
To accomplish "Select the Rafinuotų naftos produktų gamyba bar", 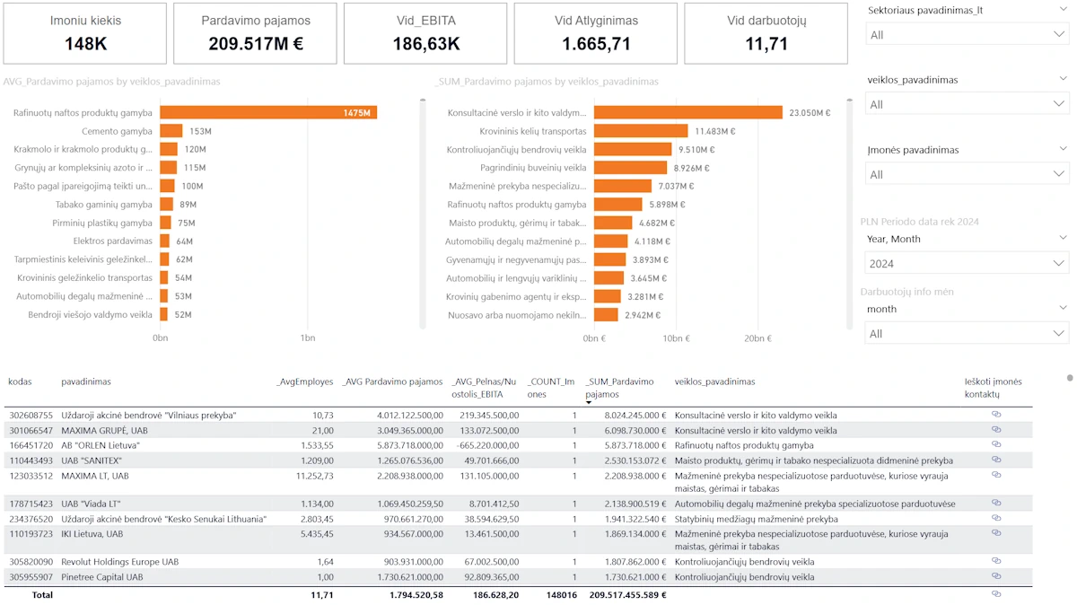I will click(267, 113).
